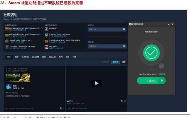This screenshot has width=190, height=118.
Task: Click Tom Clancy's Rainbow Six Siege icon
Action: click(7, 47)
